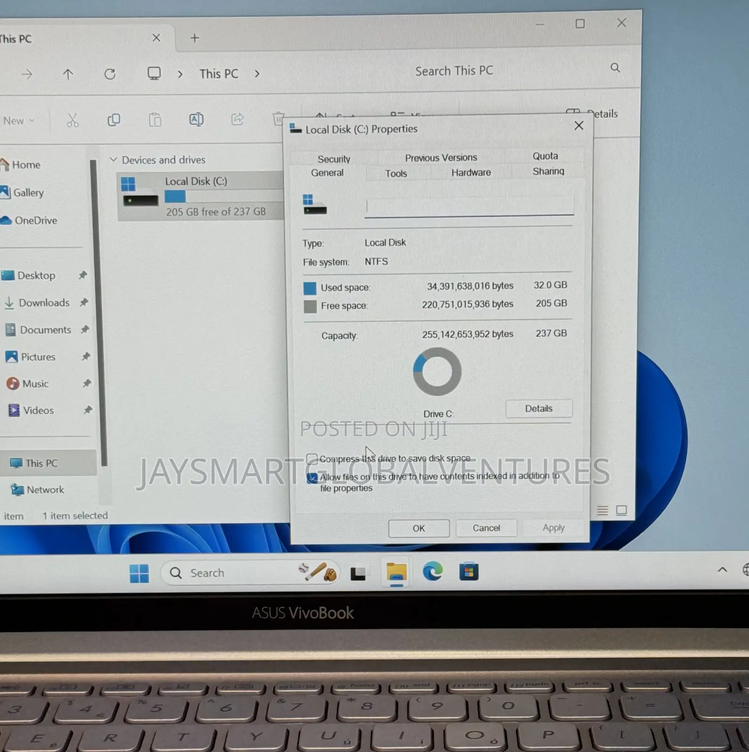Switch to the Tools tab
Image resolution: width=749 pixels, height=752 pixels.
click(x=396, y=173)
